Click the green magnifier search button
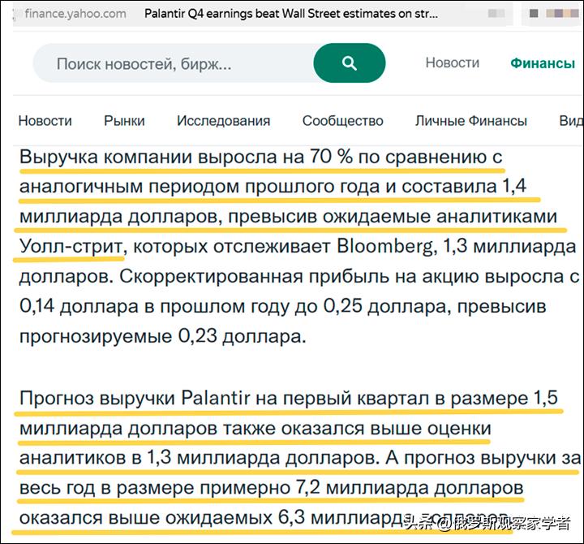The height and width of the screenshot is (544, 584). (x=349, y=63)
